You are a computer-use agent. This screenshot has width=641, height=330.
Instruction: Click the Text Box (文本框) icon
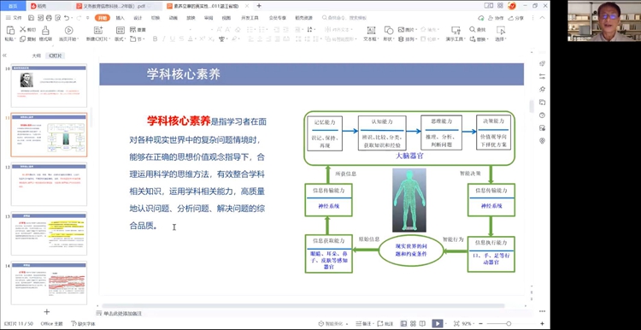370,30
